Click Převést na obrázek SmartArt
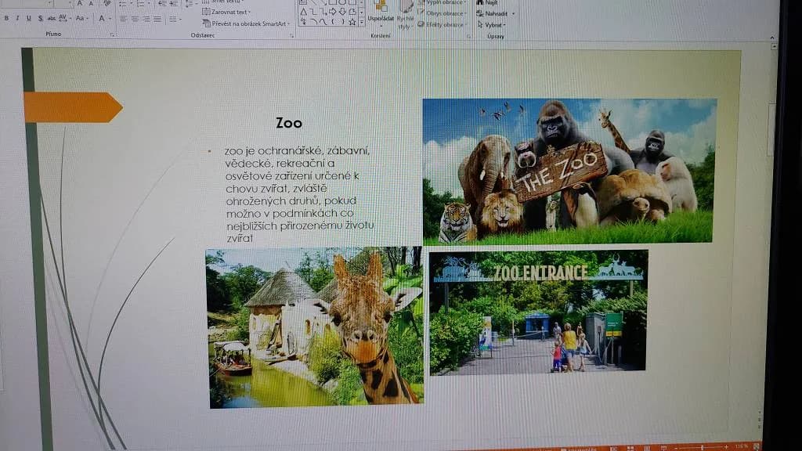The image size is (802, 451). (246, 23)
